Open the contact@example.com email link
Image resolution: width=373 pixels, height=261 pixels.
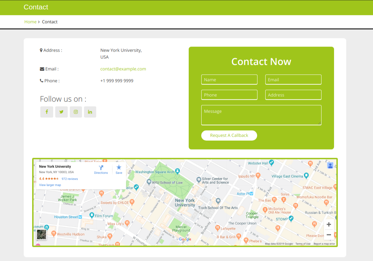pos(123,69)
